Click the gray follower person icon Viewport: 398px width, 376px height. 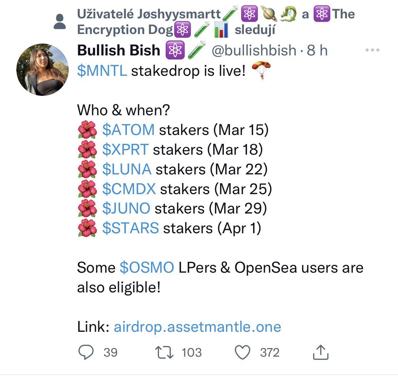point(60,22)
